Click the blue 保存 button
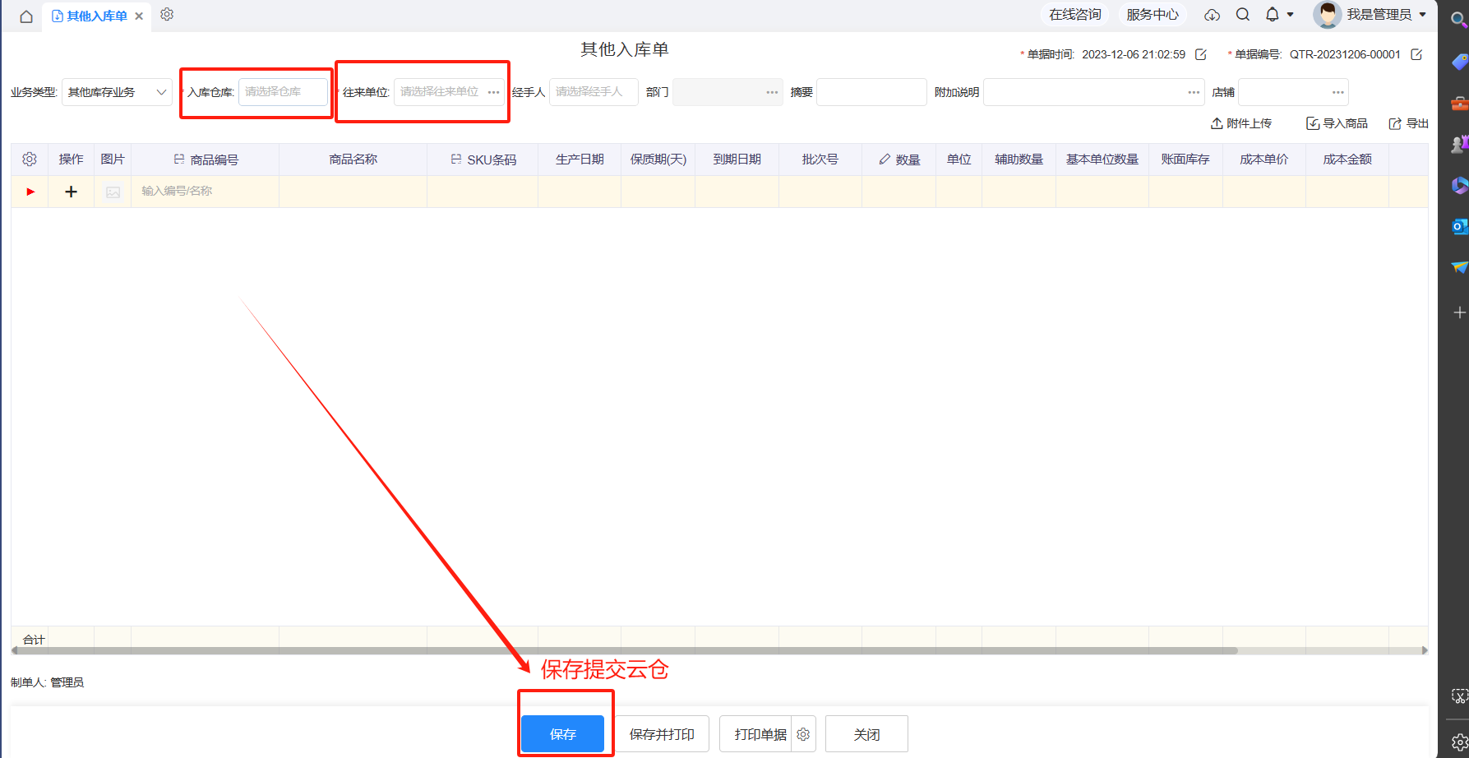The image size is (1469, 758). [x=563, y=734]
